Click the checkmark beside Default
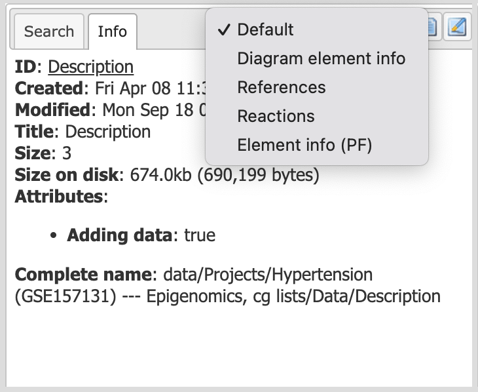The height and width of the screenshot is (392, 478). pos(224,29)
